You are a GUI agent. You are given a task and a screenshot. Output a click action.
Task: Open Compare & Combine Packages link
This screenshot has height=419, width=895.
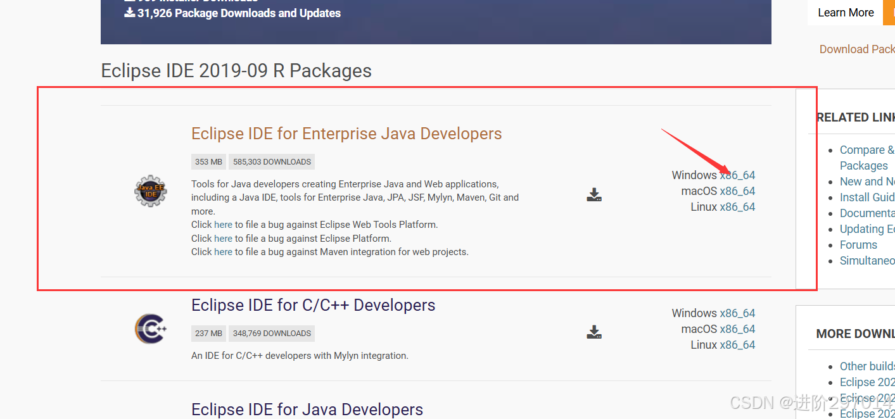click(867, 158)
